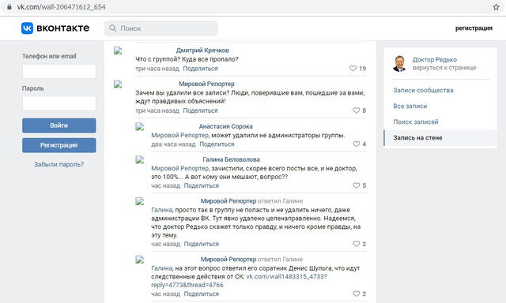Like the reply about доктор Редько правду

(357, 244)
